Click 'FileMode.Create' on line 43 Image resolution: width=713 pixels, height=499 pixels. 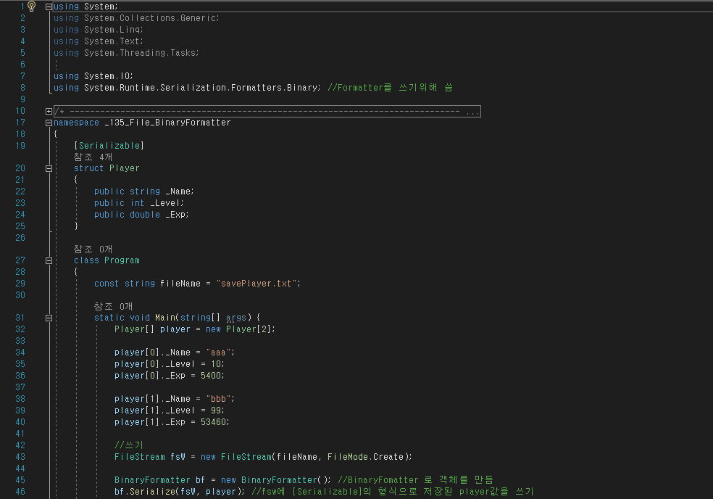[366, 457]
